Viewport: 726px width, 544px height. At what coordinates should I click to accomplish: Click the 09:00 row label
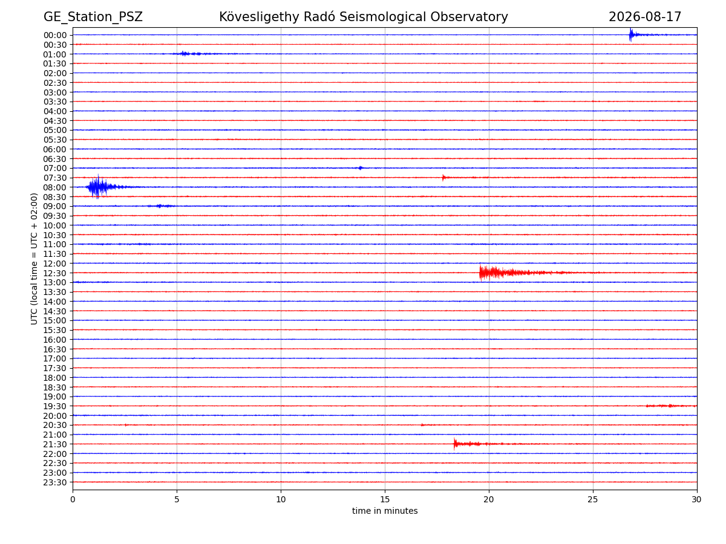pyautogui.click(x=55, y=206)
